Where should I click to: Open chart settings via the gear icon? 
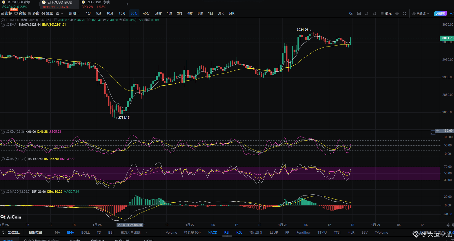397,13
